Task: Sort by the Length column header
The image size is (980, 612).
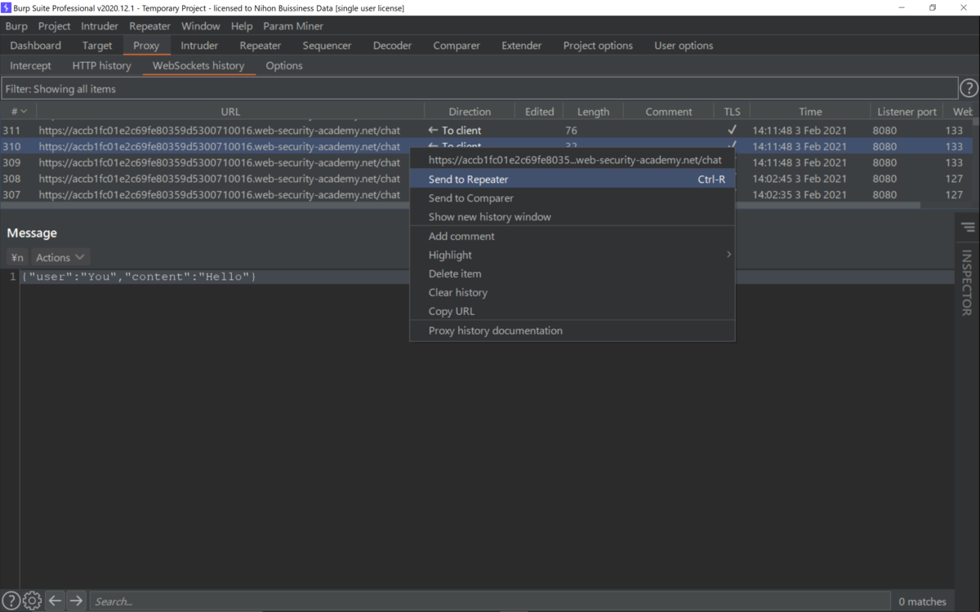Action: click(593, 112)
